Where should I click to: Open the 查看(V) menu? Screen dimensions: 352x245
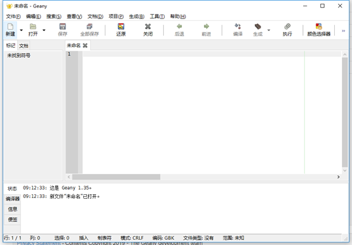(x=74, y=17)
